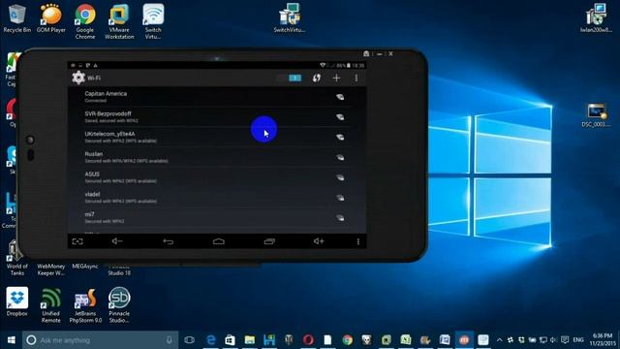
Task: Click the Cortana microphone icon
Action: click(x=170, y=340)
